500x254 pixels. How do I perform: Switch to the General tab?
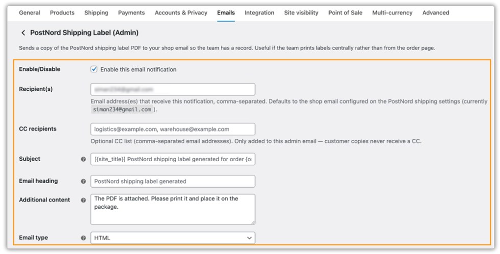[30, 13]
